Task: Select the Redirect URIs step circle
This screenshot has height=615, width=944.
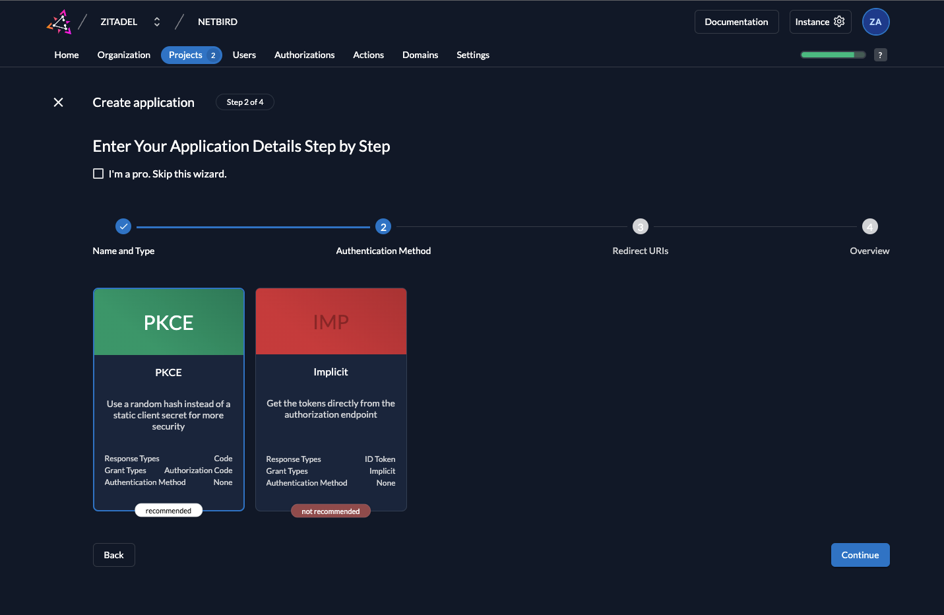Action: pos(640,226)
